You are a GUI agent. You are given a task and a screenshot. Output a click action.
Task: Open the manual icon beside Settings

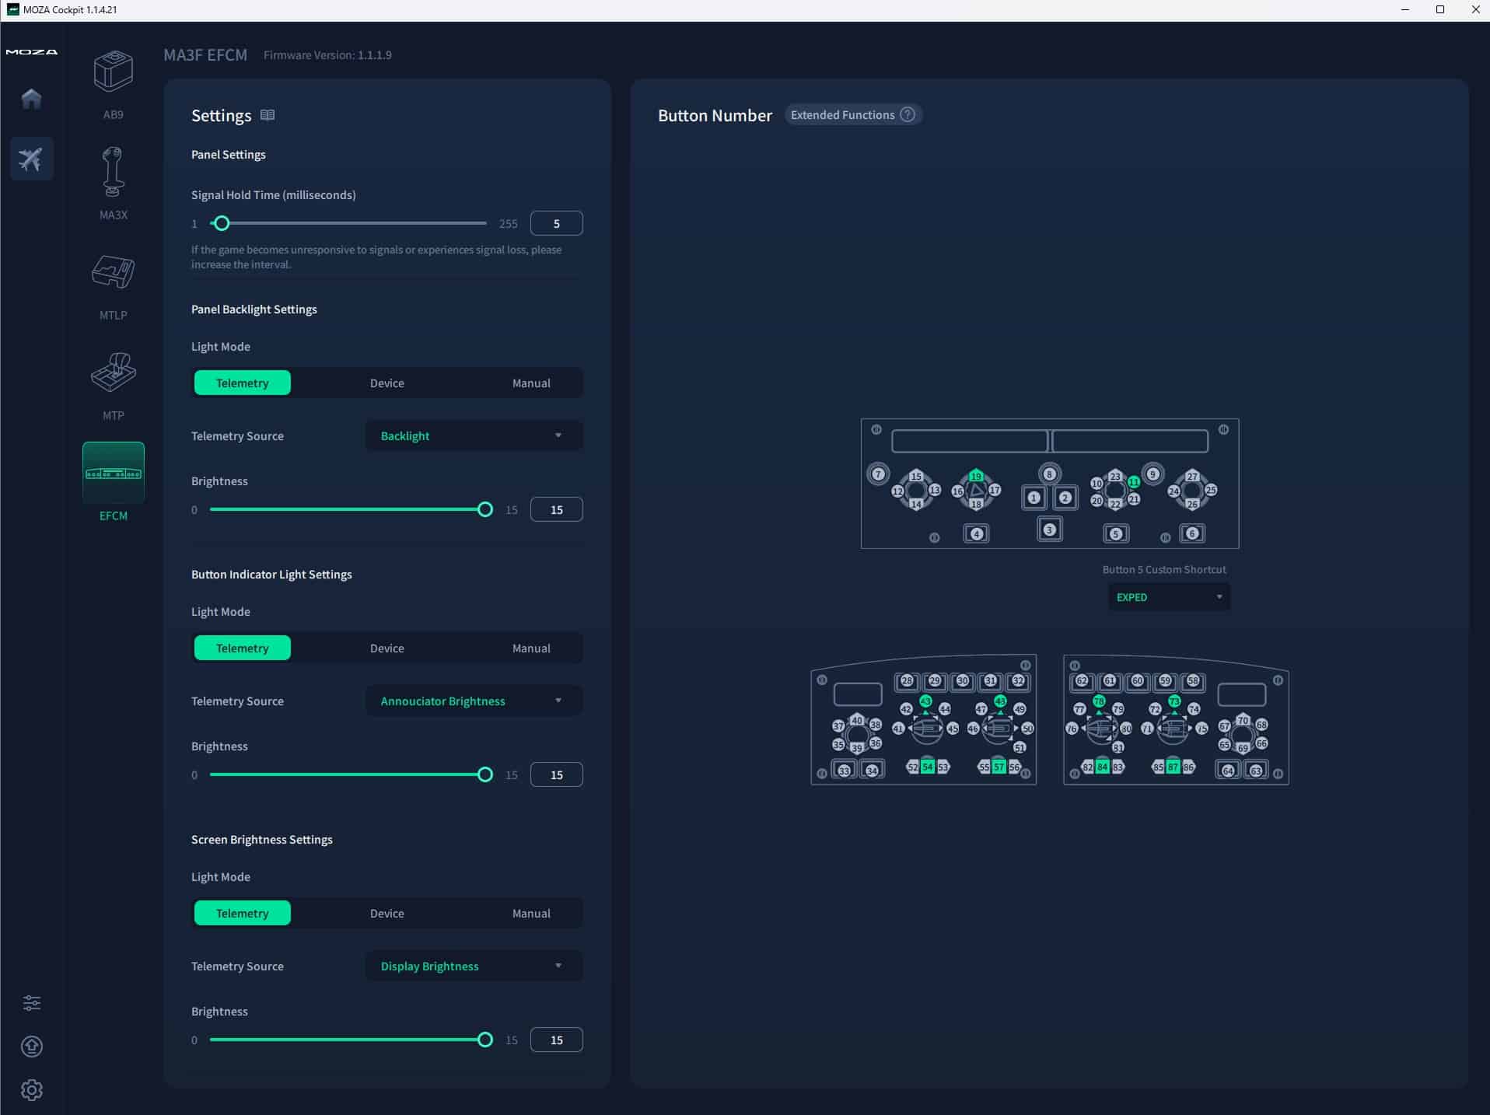[268, 115]
